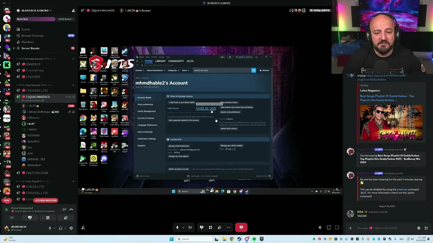
Task: Toggle microphone in the call control bar
Action: (x=177, y=227)
